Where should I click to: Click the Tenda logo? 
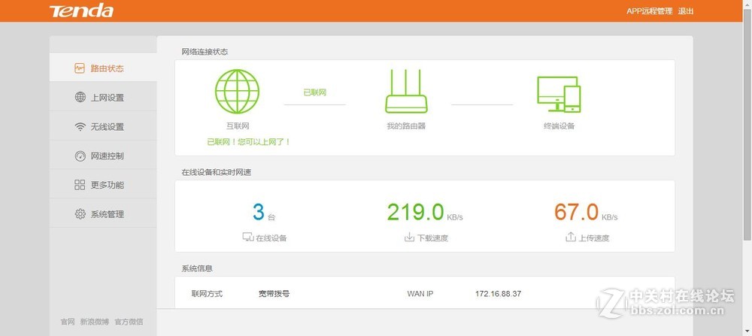pos(81,11)
